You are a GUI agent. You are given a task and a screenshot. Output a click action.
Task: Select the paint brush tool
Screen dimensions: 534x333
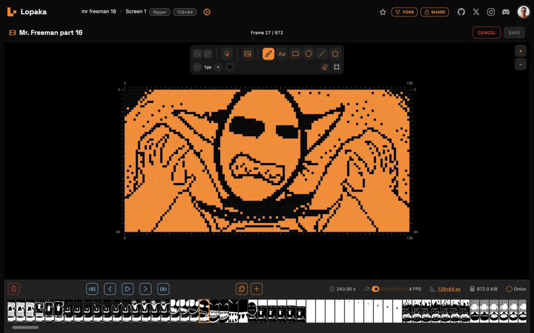[x=269, y=54]
